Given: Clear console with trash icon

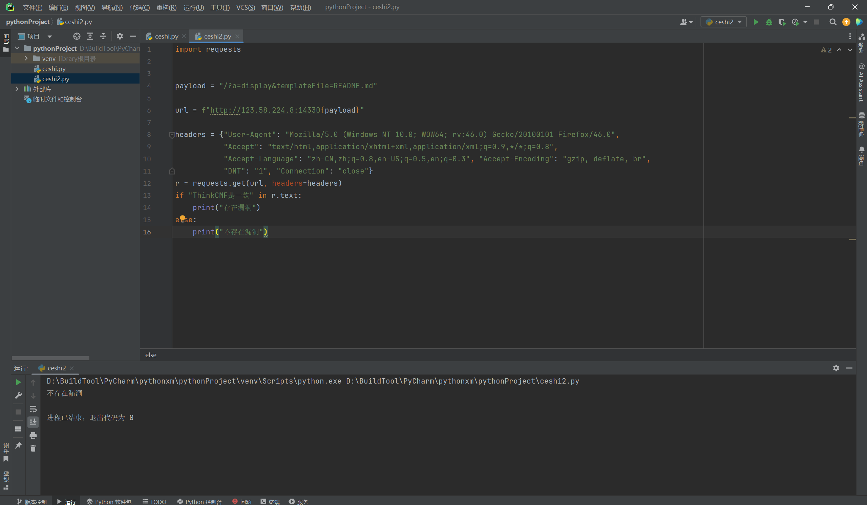Looking at the screenshot, I should 33,448.
